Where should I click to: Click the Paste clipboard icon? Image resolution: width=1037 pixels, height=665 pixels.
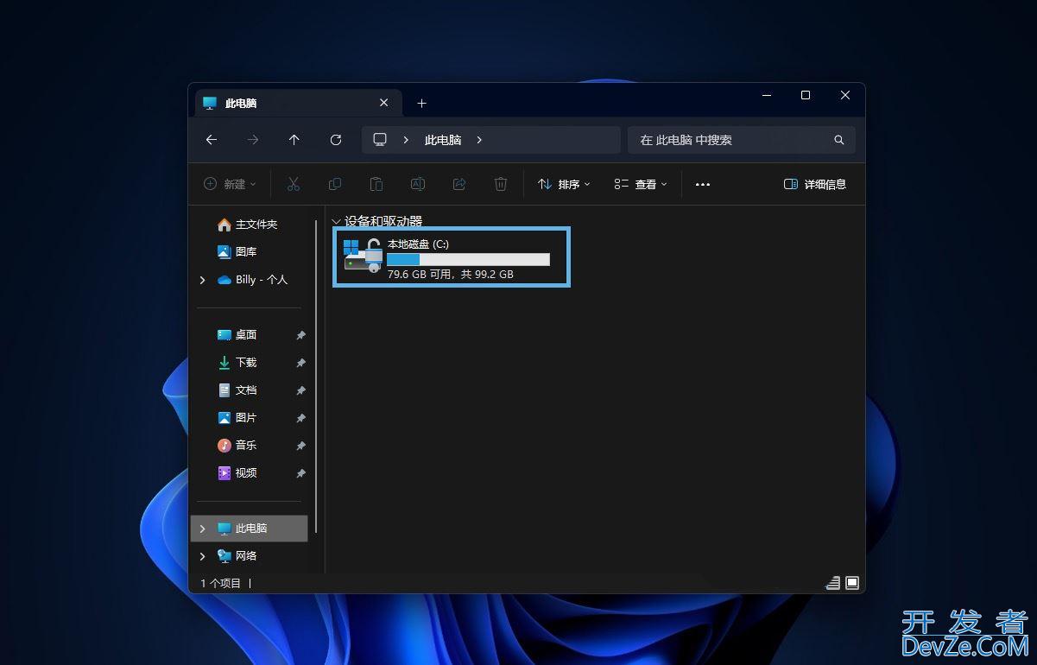pyautogui.click(x=376, y=184)
